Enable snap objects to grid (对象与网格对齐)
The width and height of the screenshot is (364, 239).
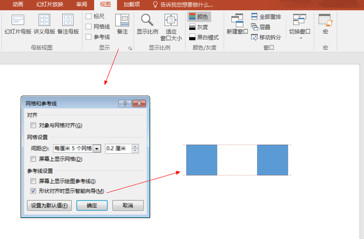coord(33,125)
